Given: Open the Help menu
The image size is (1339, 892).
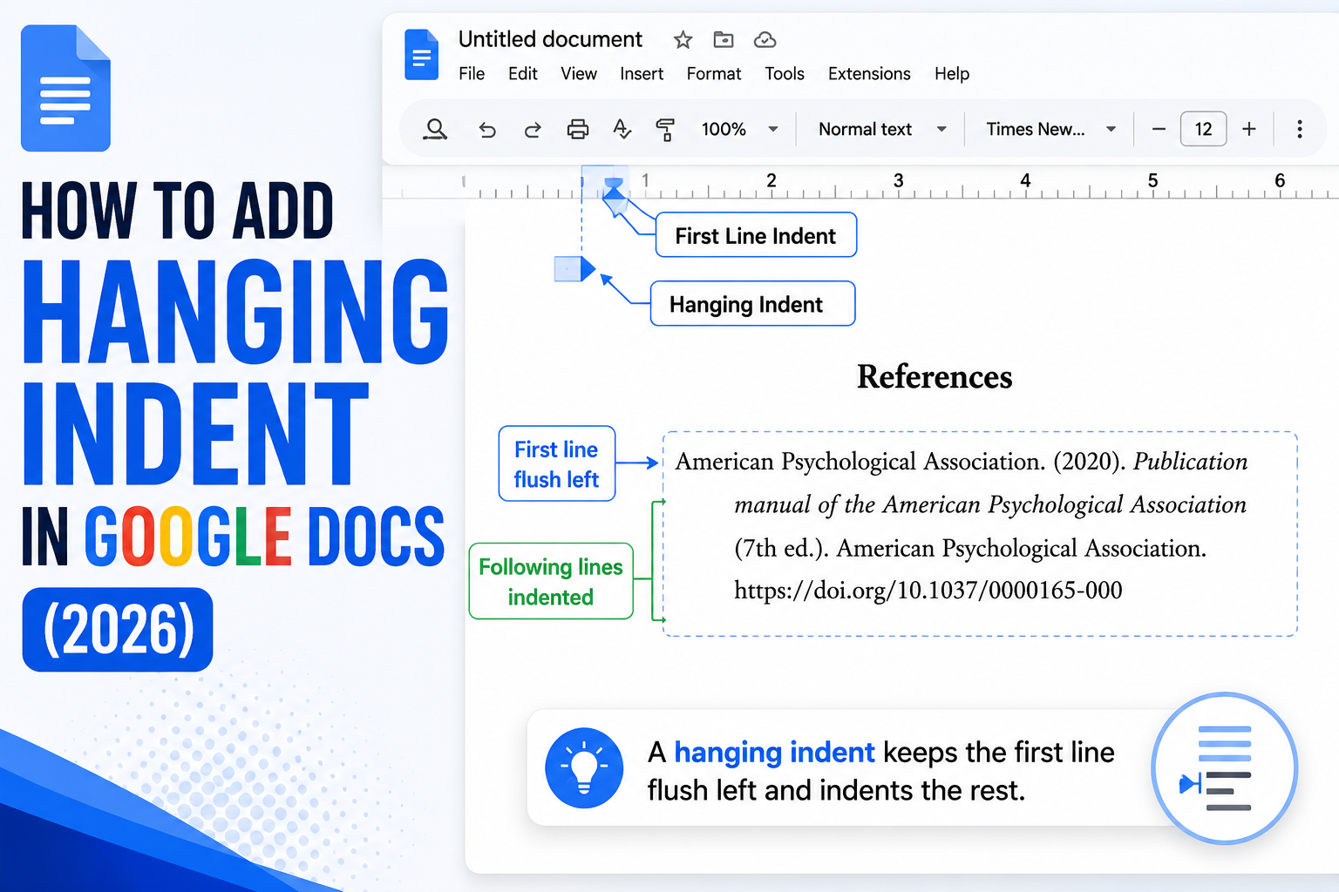Looking at the screenshot, I should pos(952,74).
